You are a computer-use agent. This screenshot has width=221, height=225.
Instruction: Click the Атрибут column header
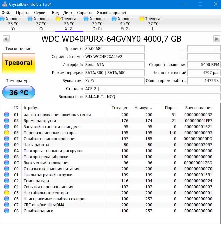click(64, 108)
